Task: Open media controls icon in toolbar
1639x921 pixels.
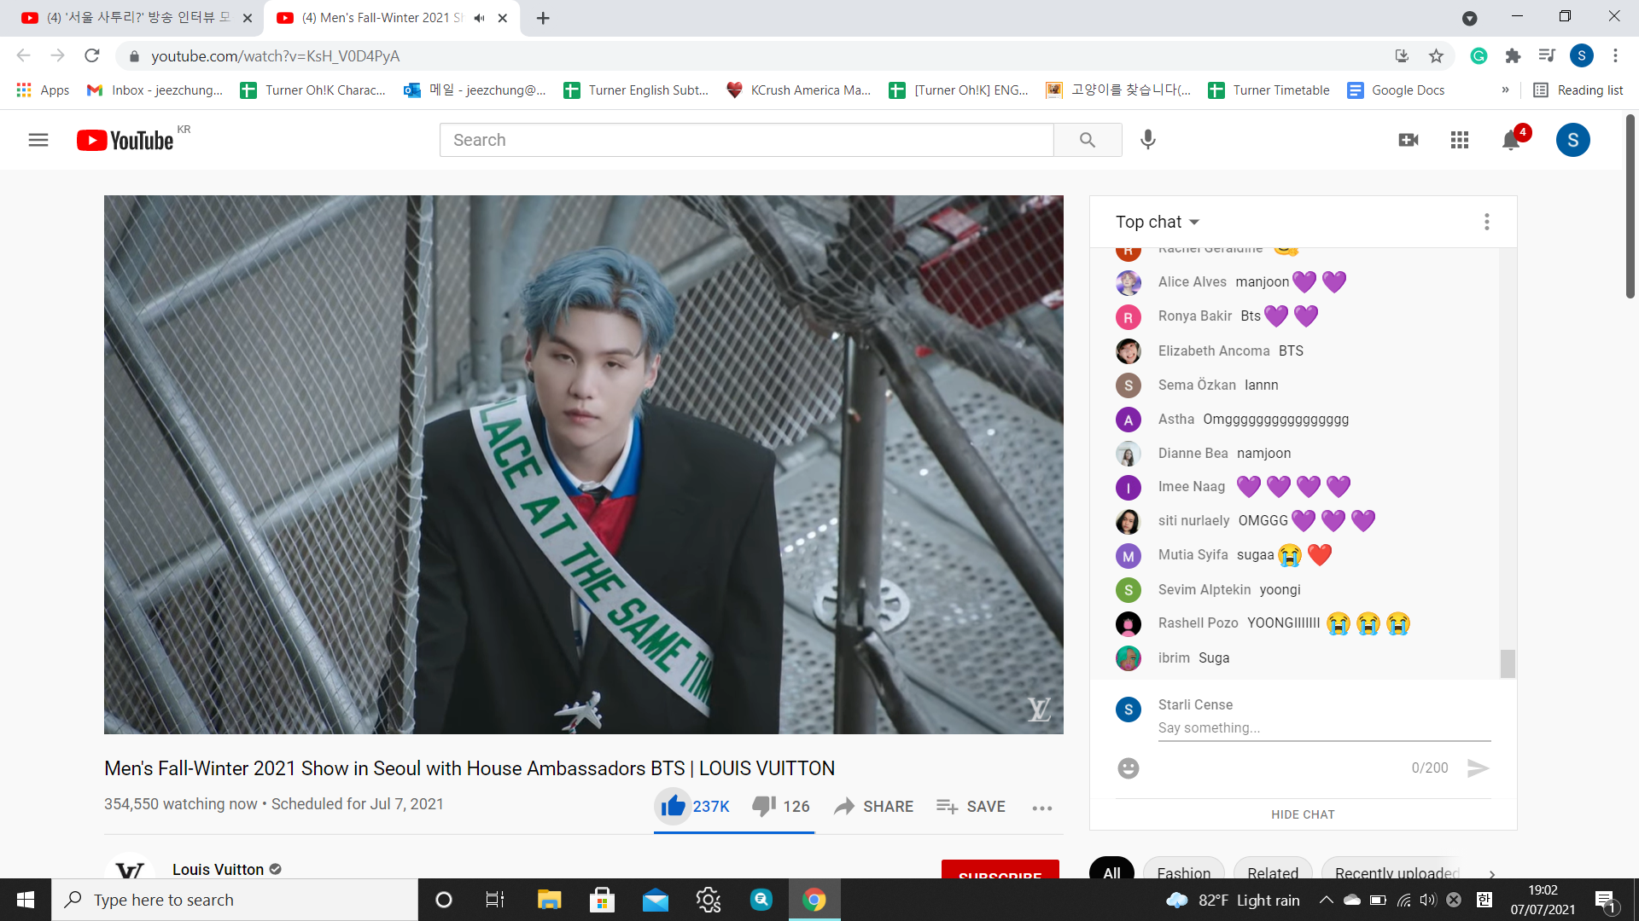Action: 1547,55
